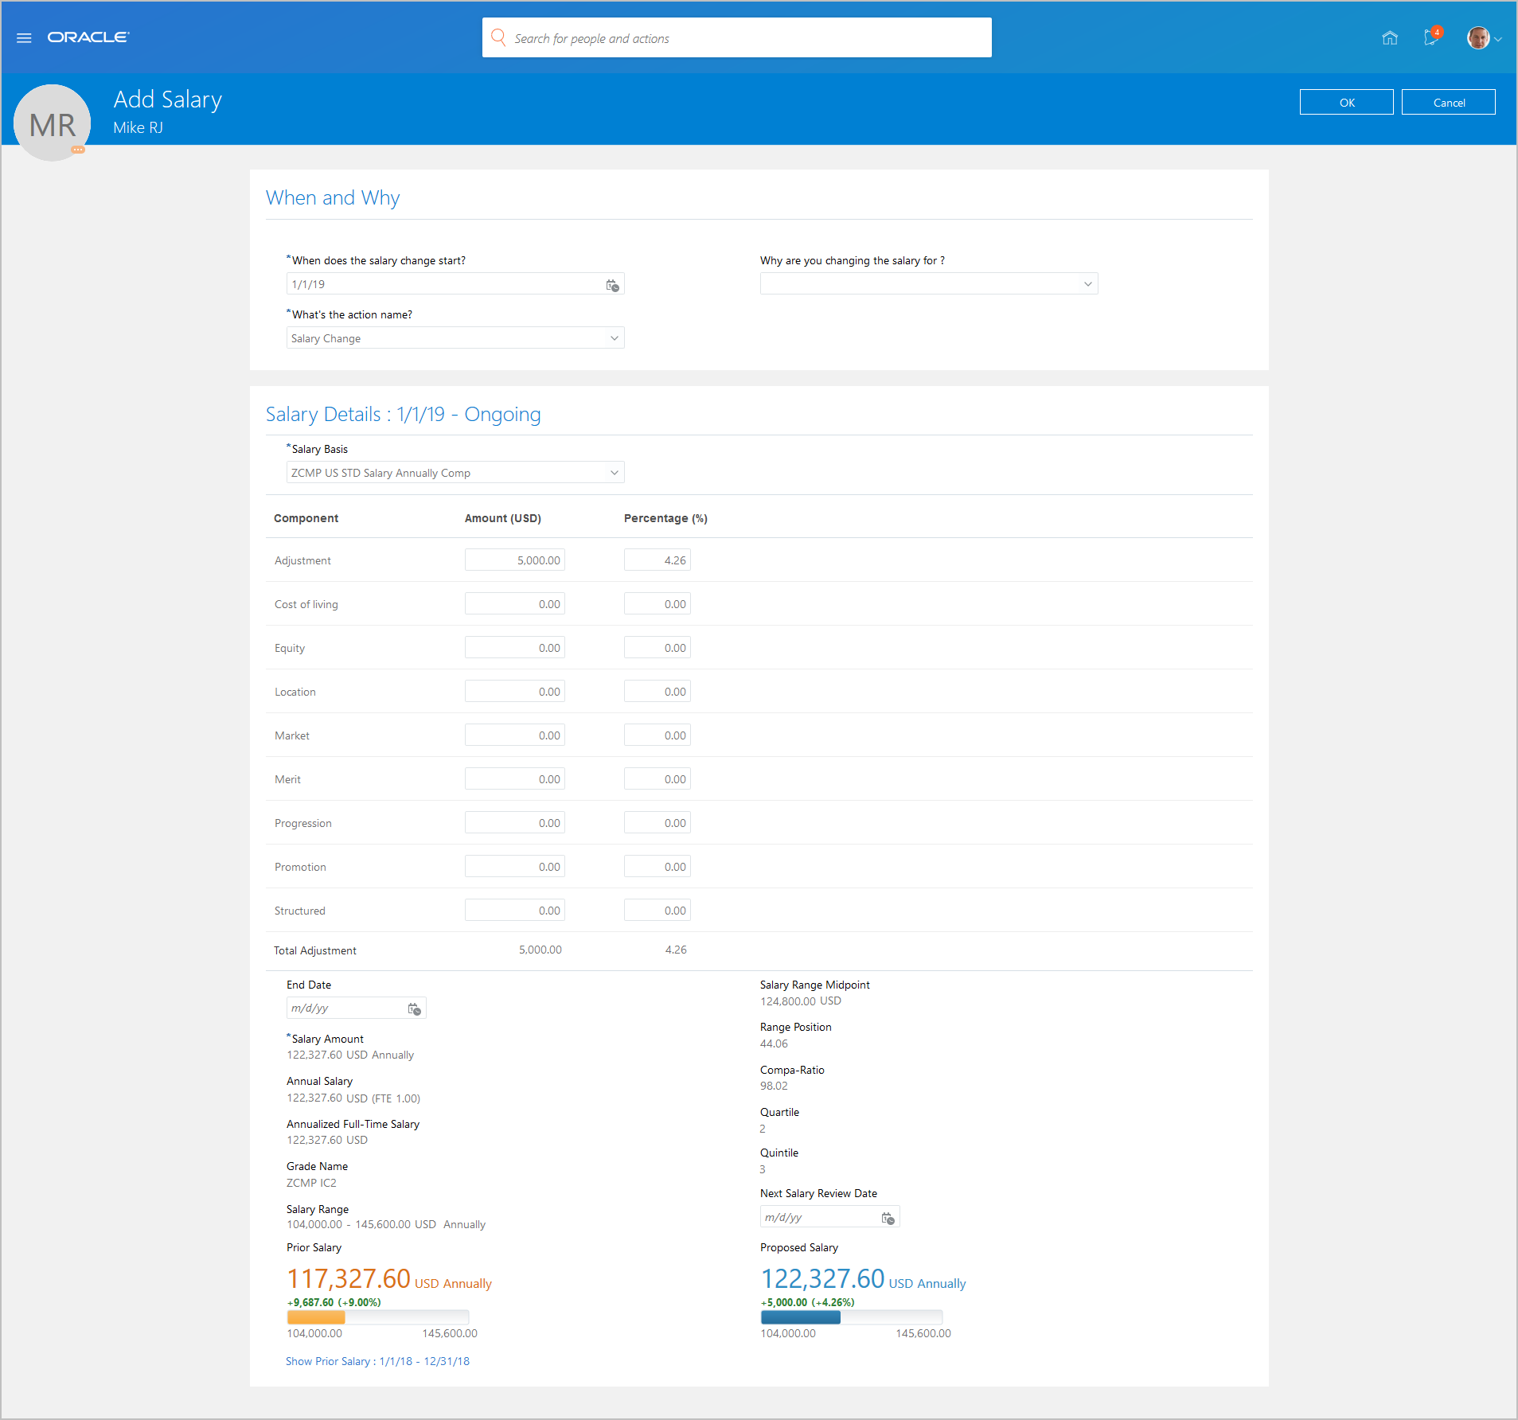
Task: Click the Location amount field
Action: [515, 692]
